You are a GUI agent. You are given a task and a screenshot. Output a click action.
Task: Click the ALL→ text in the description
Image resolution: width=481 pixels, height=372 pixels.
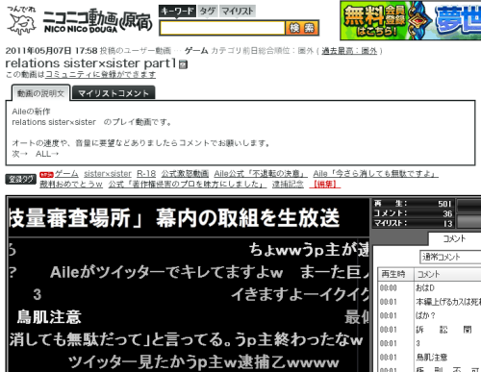click(x=47, y=154)
